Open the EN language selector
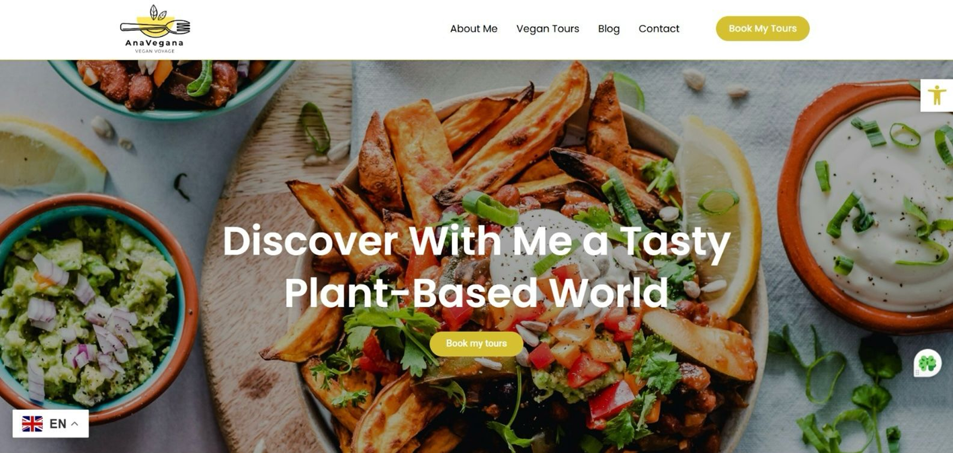This screenshot has width=953, height=453. click(51, 424)
